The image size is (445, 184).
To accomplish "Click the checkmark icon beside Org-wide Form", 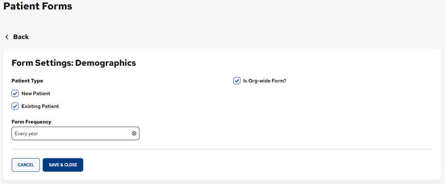I will pos(237,81).
